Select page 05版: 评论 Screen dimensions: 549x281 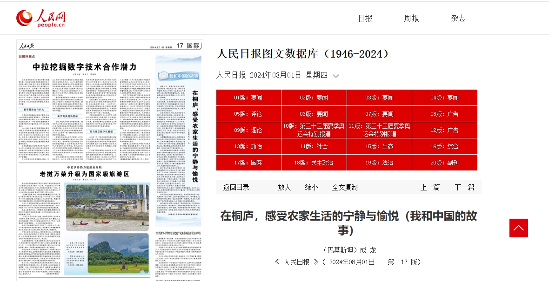point(248,114)
